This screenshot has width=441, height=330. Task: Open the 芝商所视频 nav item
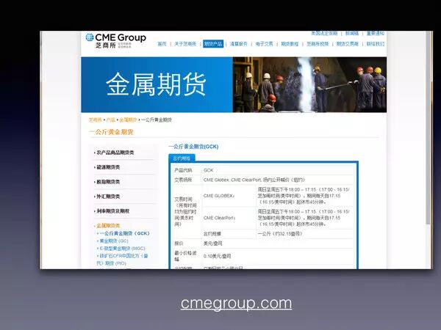318,44
